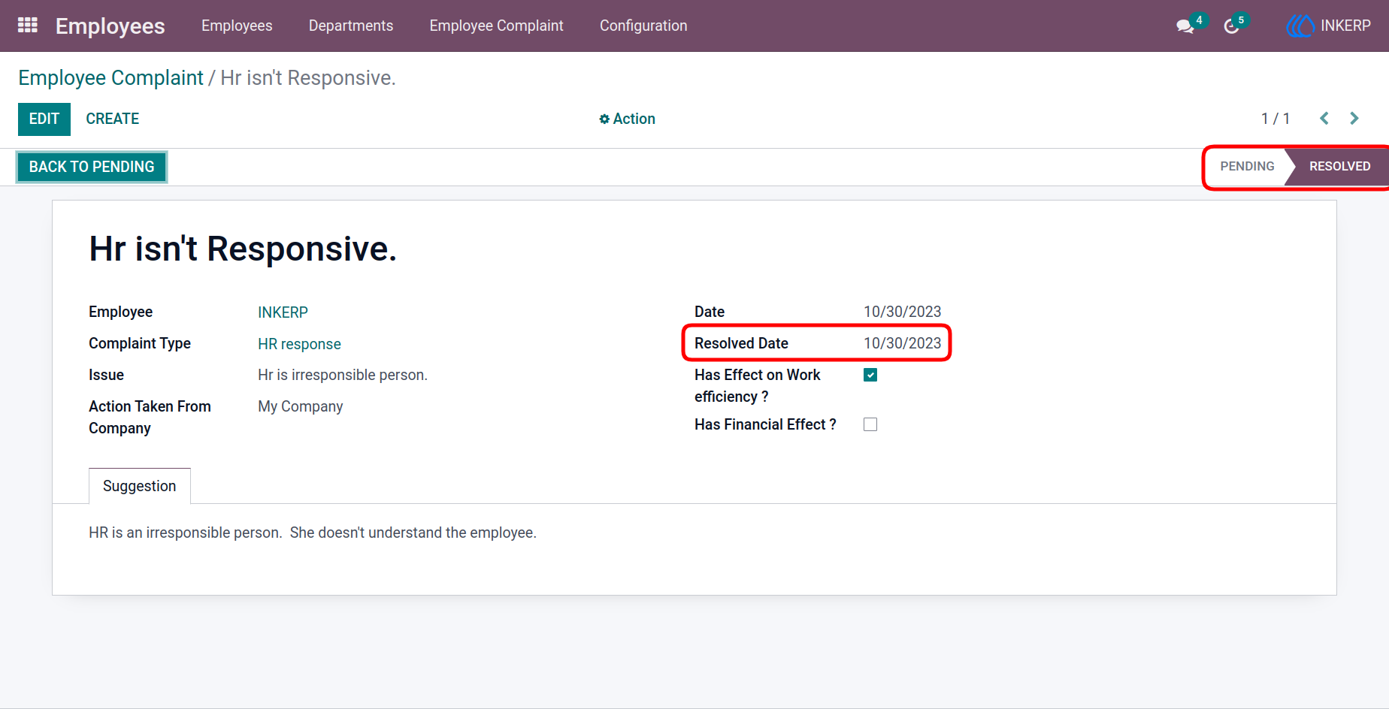
Task: Click the Resolved Date value 10/30/2023
Action: point(902,343)
